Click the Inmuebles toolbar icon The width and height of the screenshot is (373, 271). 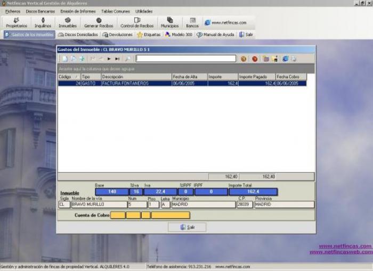[x=68, y=23]
